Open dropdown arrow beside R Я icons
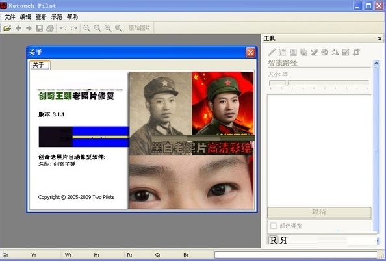 pos(378,240)
